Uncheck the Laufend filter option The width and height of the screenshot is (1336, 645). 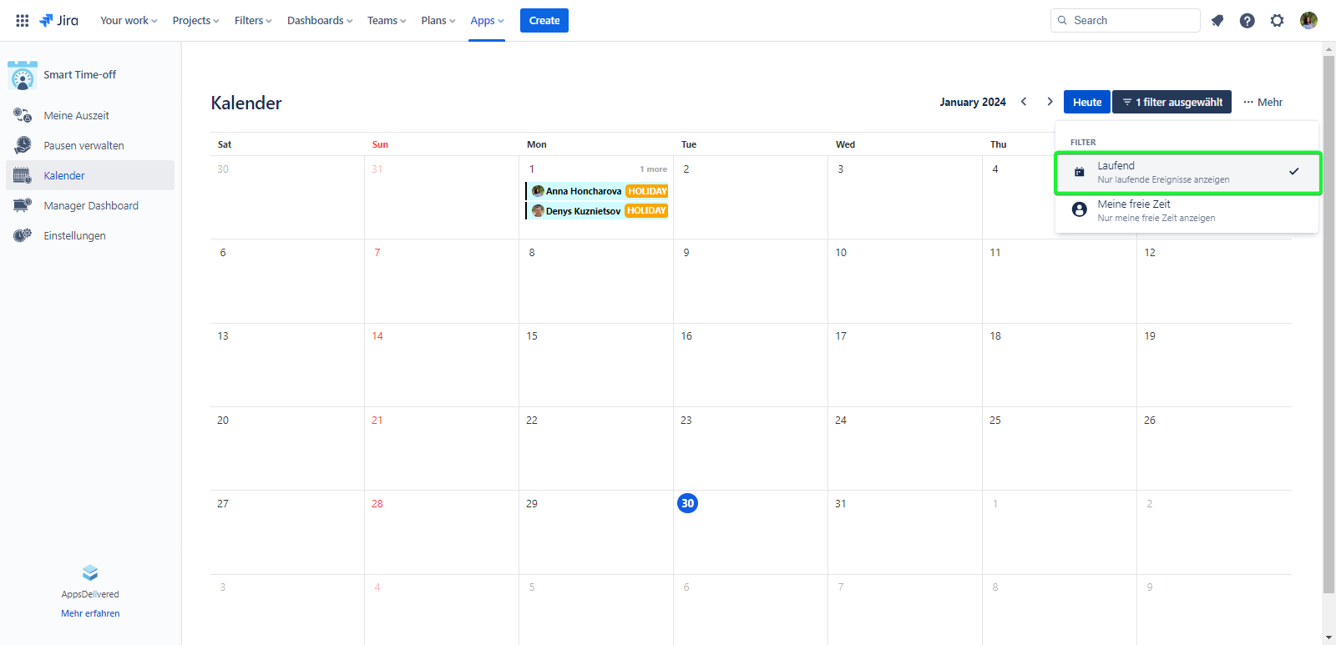tap(1187, 172)
